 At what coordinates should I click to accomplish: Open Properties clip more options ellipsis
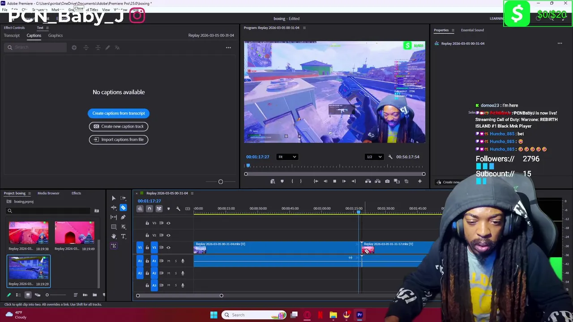[560, 43]
